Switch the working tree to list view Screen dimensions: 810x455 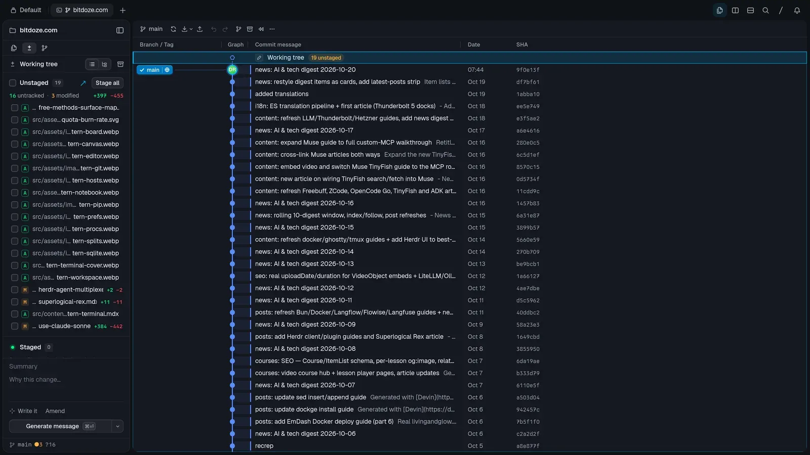coord(92,64)
